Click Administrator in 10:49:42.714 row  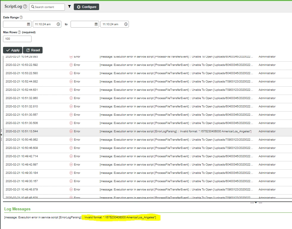click(267, 156)
